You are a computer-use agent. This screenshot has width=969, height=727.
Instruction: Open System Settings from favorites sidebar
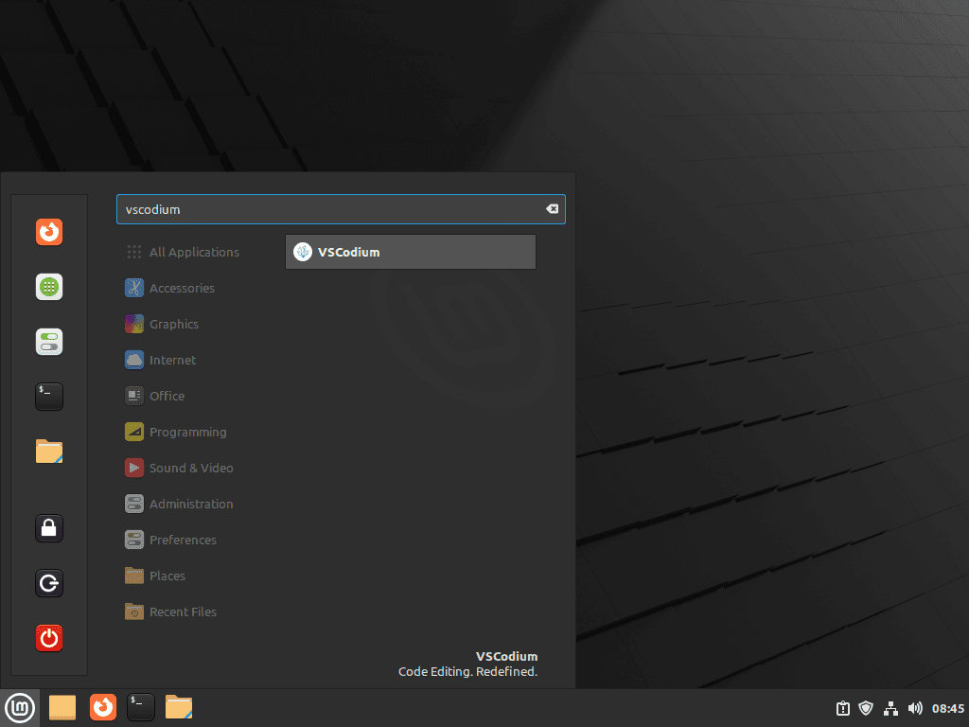click(x=49, y=342)
